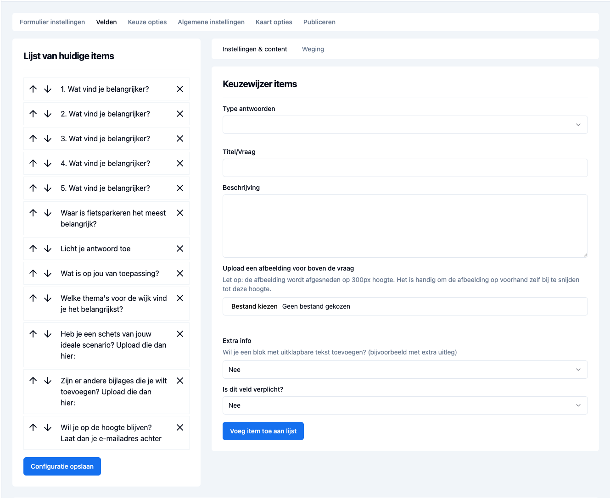Move 'Licht je antwoord toe' item up

point(33,249)
